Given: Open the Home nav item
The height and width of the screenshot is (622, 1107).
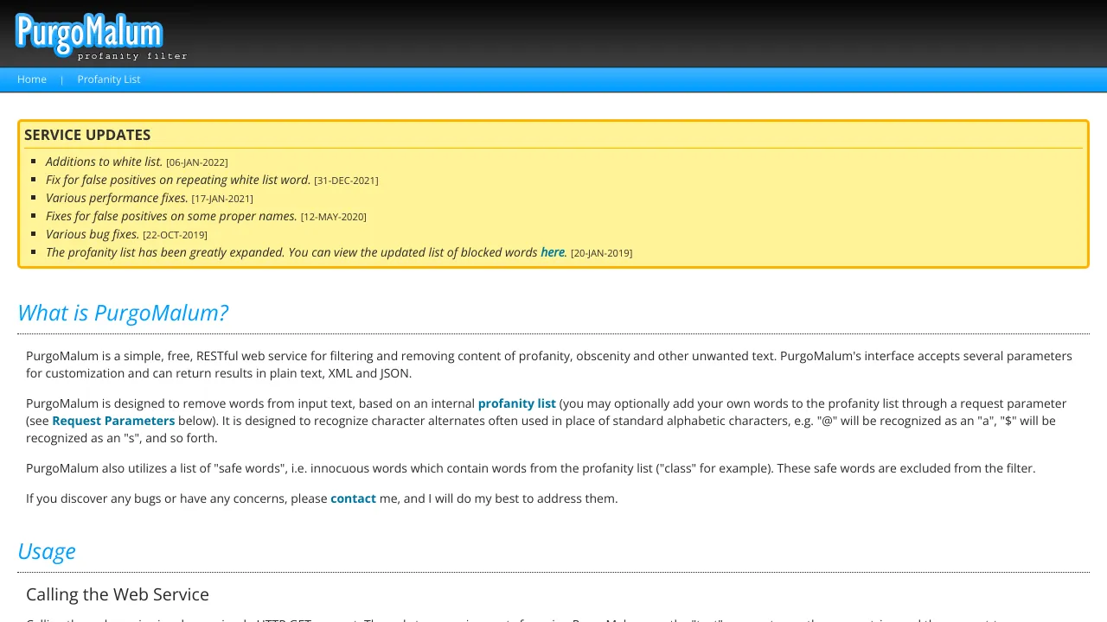Looking at the screenshot, I should tap(32, 79).
